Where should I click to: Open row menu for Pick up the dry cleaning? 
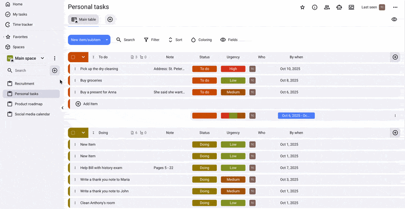[75, 69]
